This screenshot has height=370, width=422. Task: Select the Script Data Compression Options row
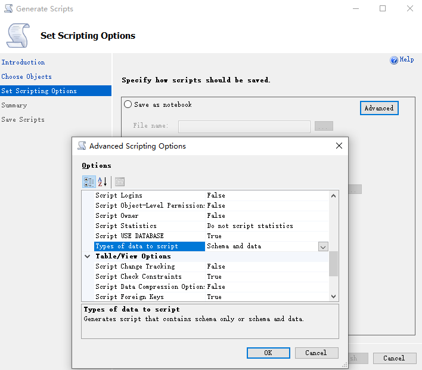(212, 286)
